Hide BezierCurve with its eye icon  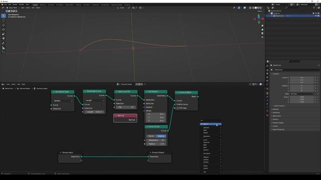tap(316, 15)
